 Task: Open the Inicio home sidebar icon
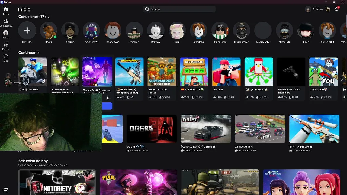click(6, 9)
